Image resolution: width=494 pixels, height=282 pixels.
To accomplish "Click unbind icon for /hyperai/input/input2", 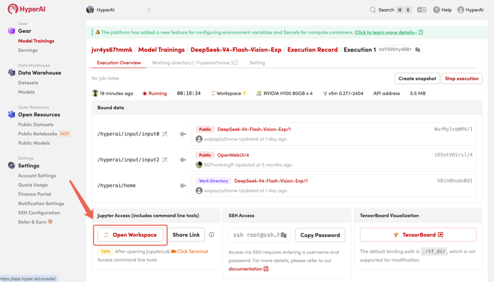I will (165, 160).
